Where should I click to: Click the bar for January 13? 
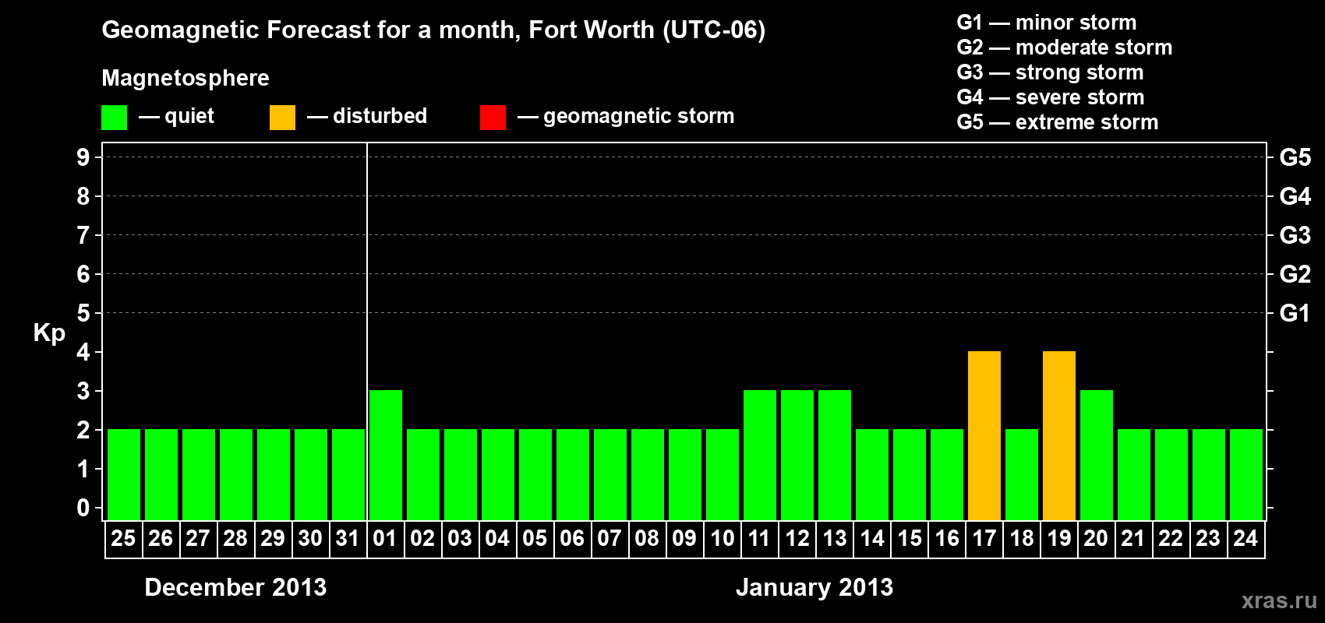[x=835, y=455]
